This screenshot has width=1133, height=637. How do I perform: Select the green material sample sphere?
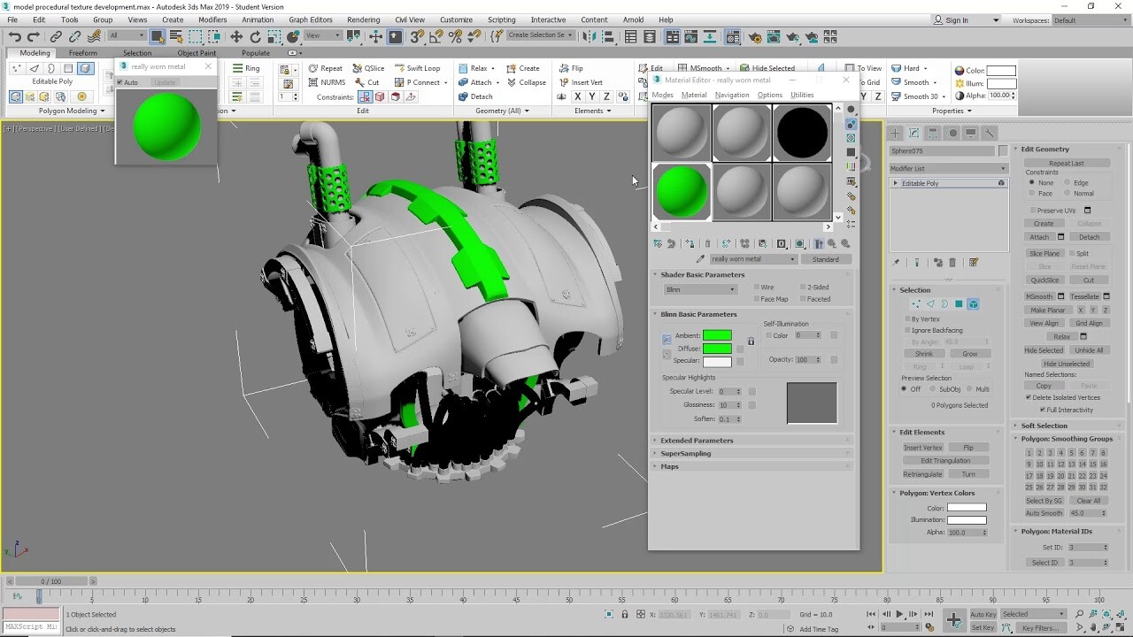click(681, 191)
